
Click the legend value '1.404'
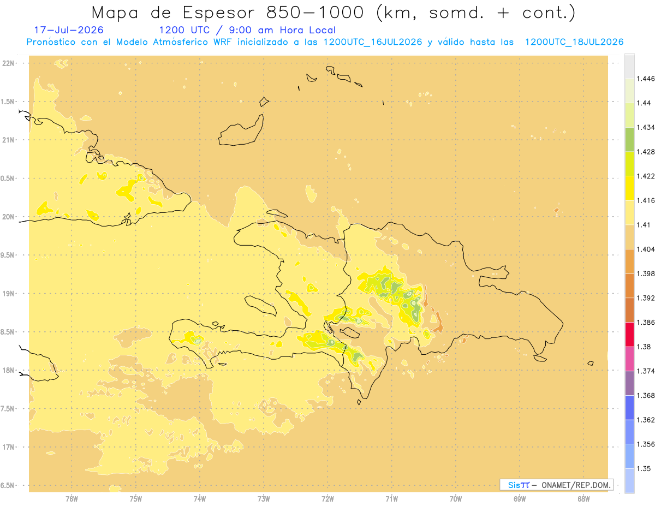[647, 249]
